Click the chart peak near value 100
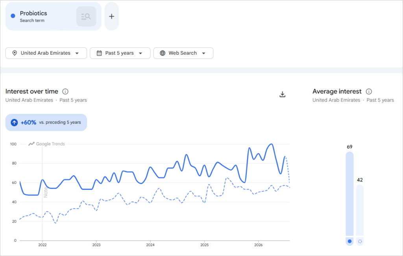The height and width of the screenshot is (256, 403). tap(272, 144)
